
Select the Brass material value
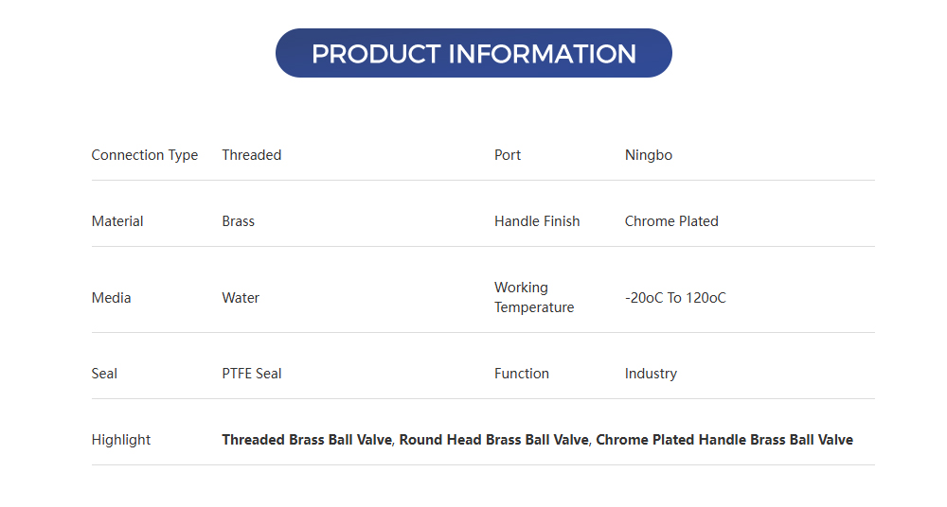[239, 221]
